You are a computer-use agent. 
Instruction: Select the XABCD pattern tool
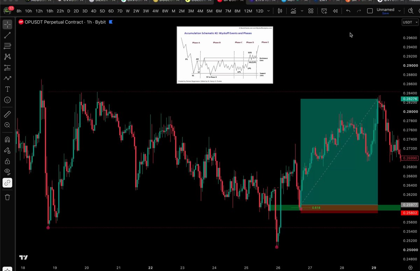(7, 57)
